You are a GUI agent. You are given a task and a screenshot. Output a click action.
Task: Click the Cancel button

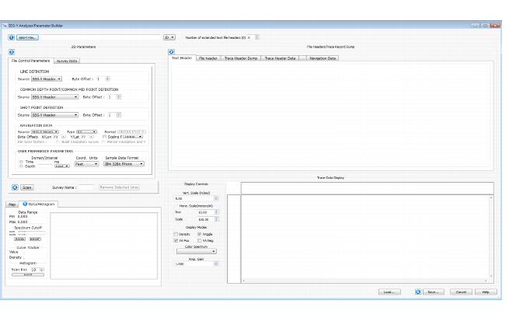(462, 292)
